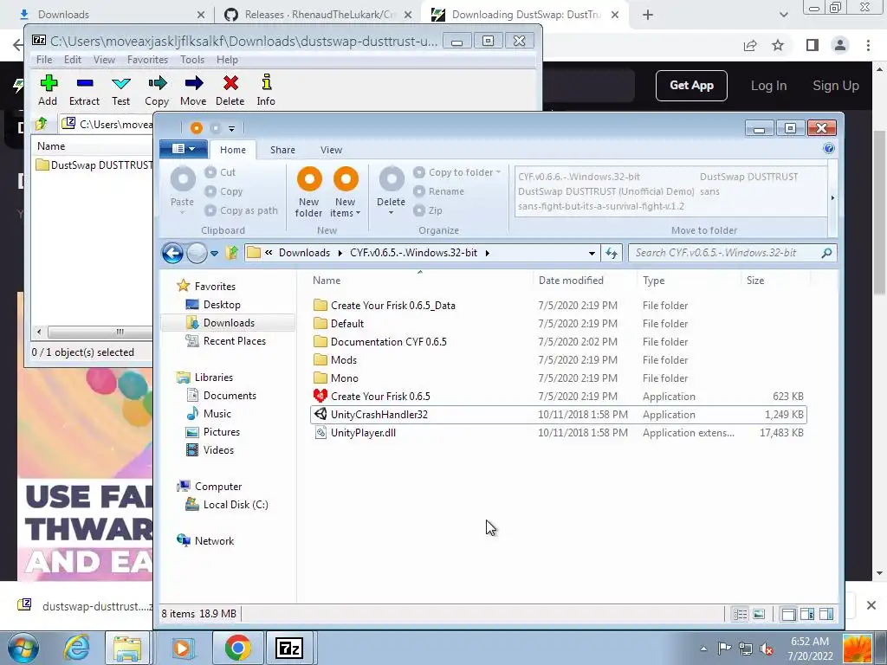Click the 7-Zip Copy button

tap(157, 90)
